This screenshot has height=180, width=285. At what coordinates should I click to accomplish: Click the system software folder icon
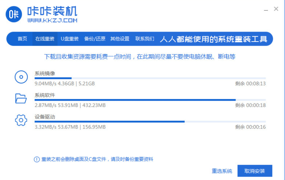(x=21, y=98)
